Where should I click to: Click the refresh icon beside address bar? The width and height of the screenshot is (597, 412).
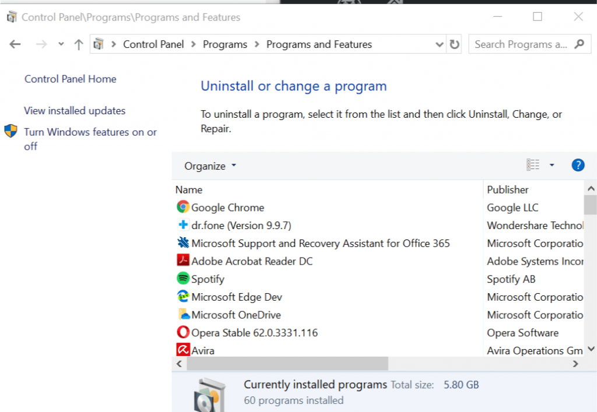[x=454, y=44]
